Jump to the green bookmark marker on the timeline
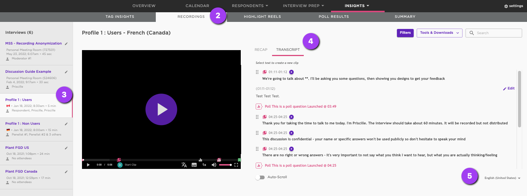This screenshot has width=527, height=196. (x=239, y=160)
